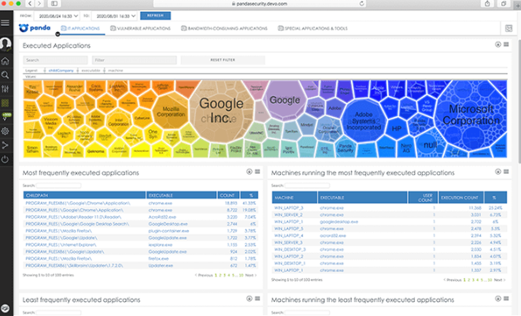Open the WIN_SERVER_2 machine link
521x316 pixels.
click(289, 215)
